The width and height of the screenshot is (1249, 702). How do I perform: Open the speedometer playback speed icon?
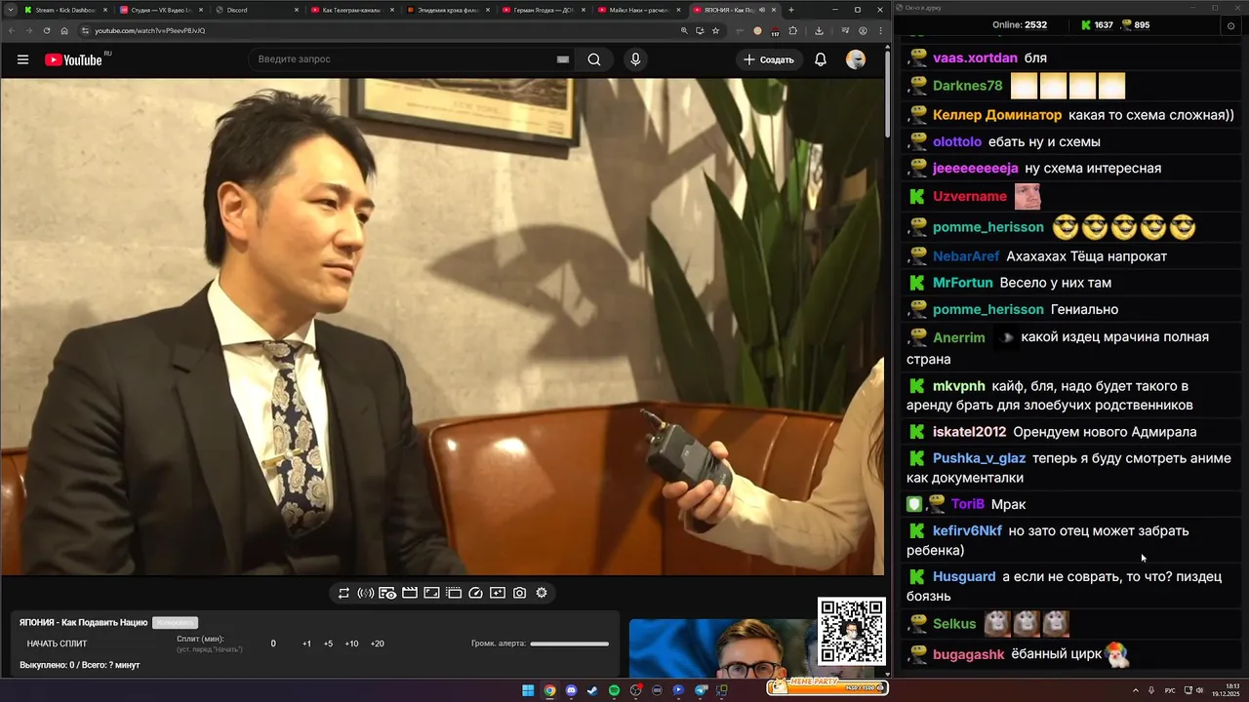coord(476,593)
